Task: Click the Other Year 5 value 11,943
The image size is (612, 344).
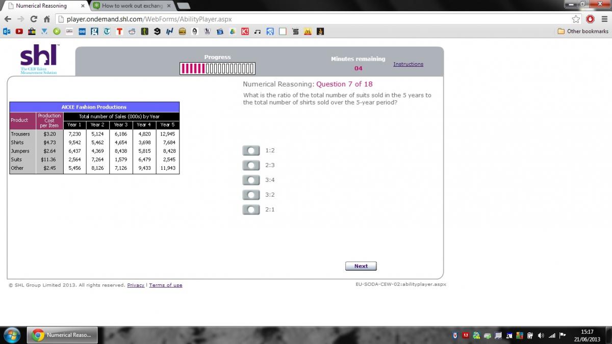Action: [x=167, y=168]
